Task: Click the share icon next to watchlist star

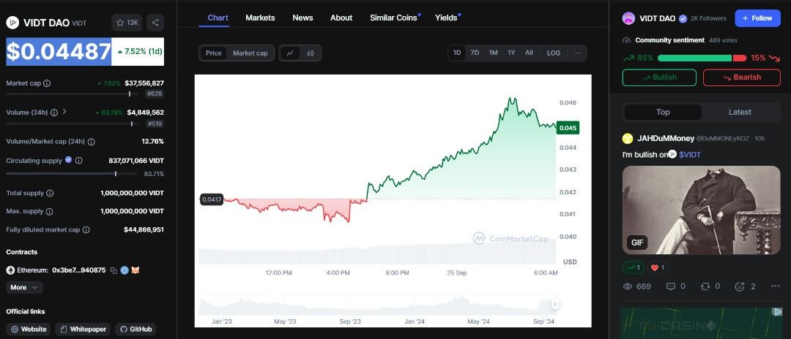Action: point(155,23)
